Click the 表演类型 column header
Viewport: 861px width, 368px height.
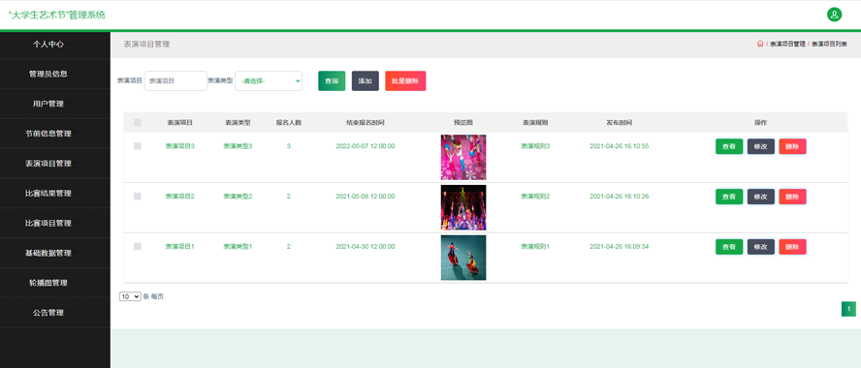[238, 123]
